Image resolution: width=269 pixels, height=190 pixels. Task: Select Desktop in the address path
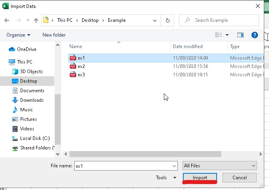[x=90, y=20]
